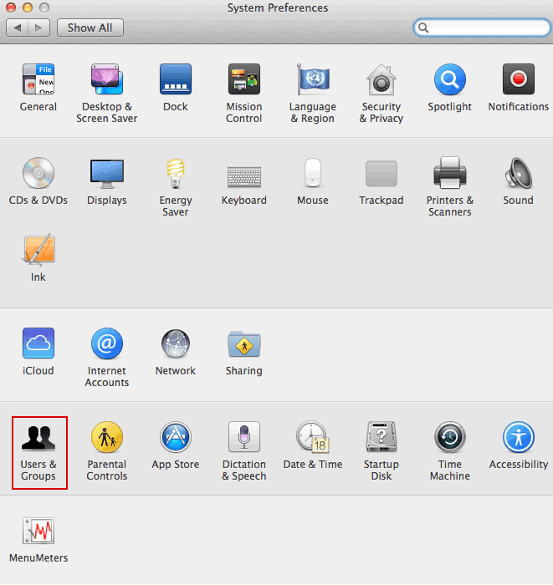Close the System Preferences window
Image resolution: width=553 pixels, height=585 pixels.
pos(11,8)
